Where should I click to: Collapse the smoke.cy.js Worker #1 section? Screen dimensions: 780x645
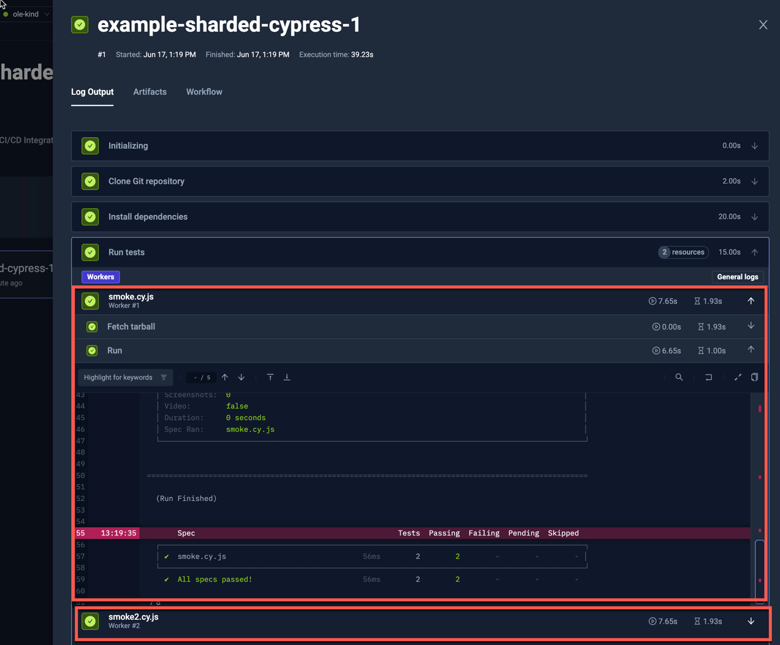click(751, 301)
